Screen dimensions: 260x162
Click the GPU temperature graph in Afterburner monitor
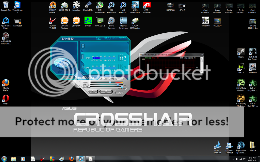(170, 65)
